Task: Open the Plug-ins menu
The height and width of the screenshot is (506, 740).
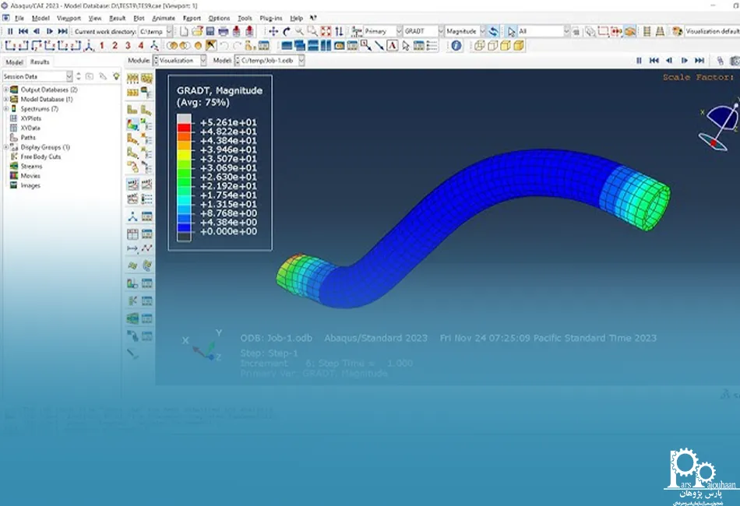Action: [x=271, y=19]
